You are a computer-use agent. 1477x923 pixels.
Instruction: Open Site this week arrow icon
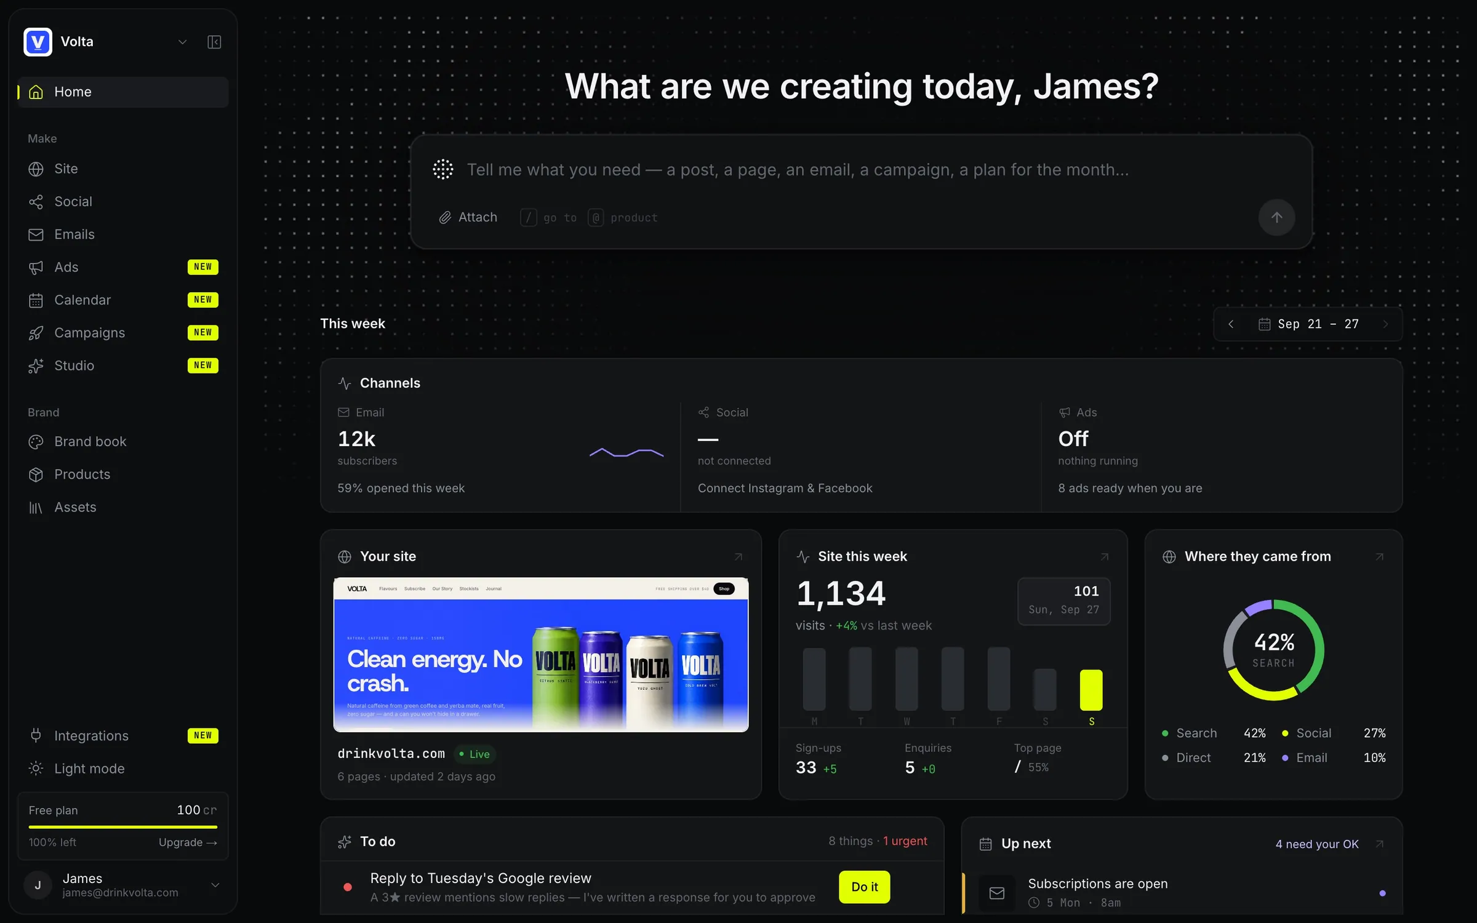click(x=1105, y=557)
